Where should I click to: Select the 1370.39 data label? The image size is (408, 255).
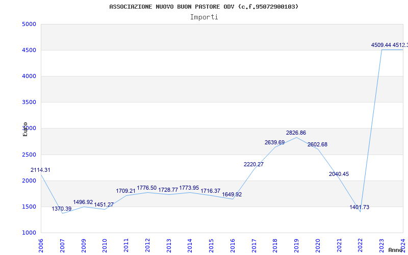coord(61,209)
